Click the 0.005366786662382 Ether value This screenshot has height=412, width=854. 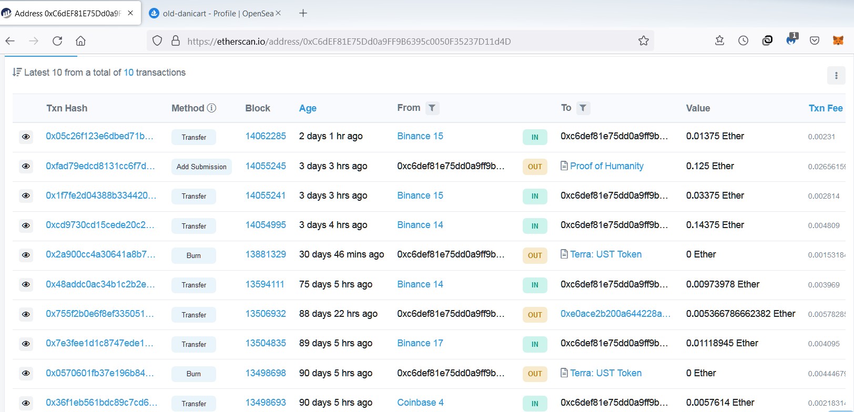(x=740, y=314)
